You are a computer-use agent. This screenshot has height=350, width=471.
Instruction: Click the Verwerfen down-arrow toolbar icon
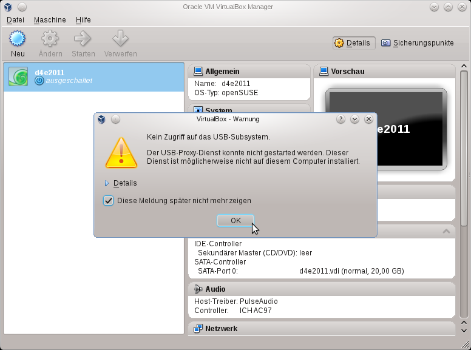pyautogui.click(x=120, y=38)
